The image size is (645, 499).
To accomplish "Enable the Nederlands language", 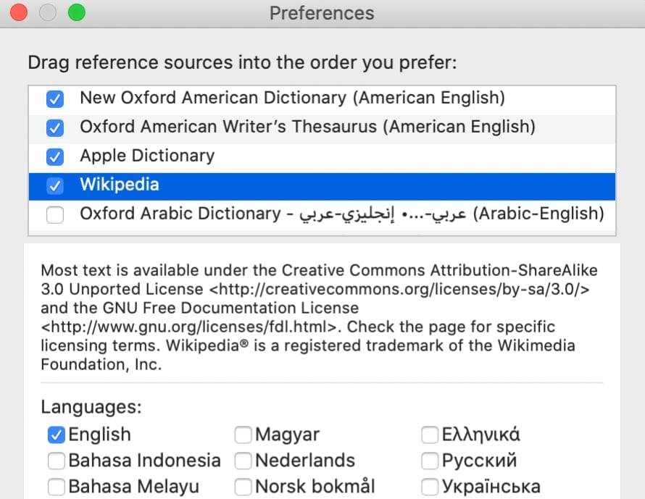I will (244, 461).
